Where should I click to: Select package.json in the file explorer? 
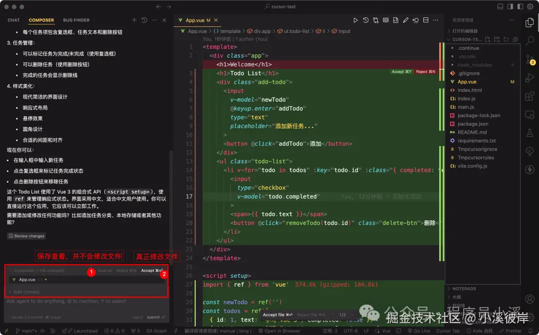pos(473,124)
